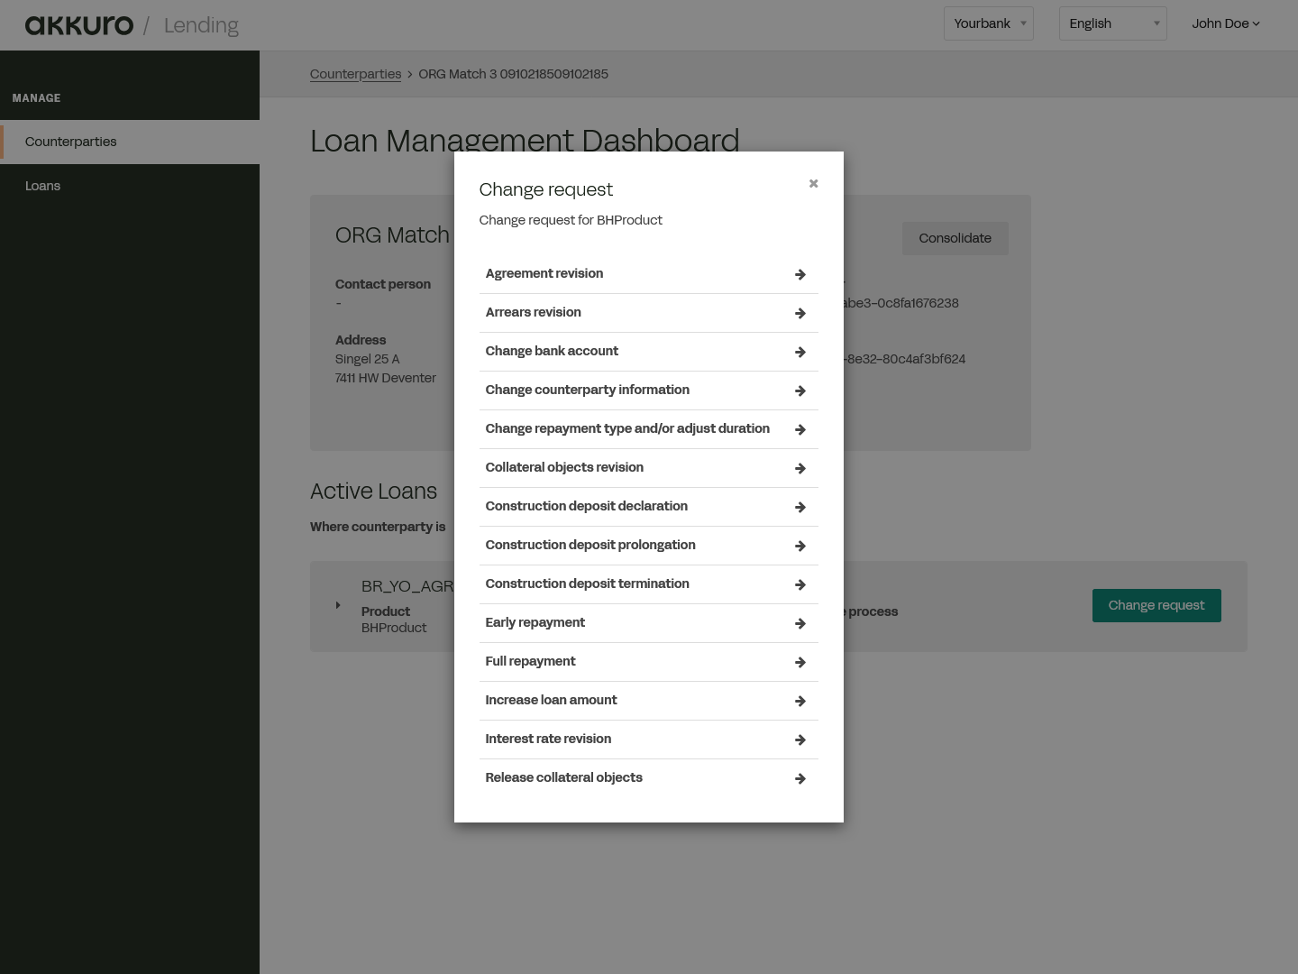This screenshot has height=974, width=1298.
Task: Open Counterparties from the Manage sidebar
Action: click(x=70, y=142)
